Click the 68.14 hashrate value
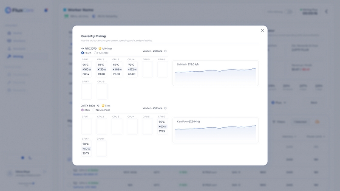The width and height of the screenshot is (340, 191). (86, 74)
